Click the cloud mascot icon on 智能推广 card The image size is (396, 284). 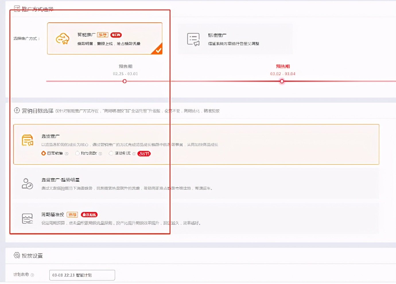tap(62, 38)
